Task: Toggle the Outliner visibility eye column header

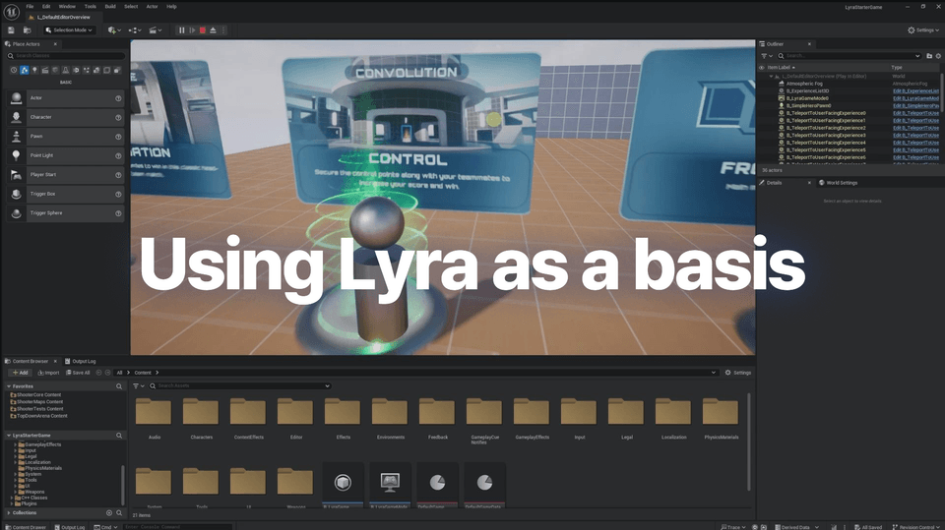Action: click(x=762, y=68)
